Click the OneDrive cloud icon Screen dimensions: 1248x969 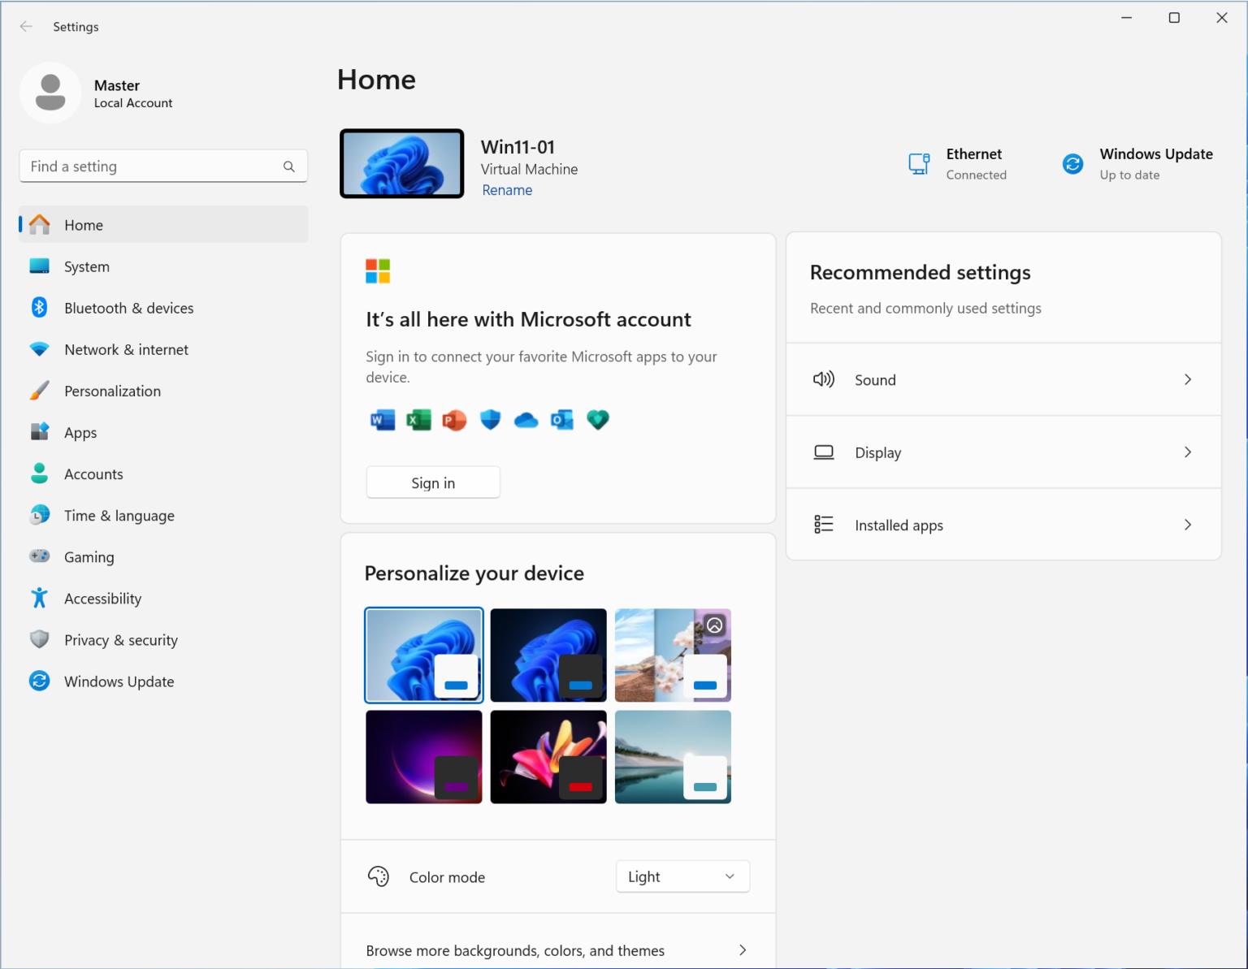(526, 420)
